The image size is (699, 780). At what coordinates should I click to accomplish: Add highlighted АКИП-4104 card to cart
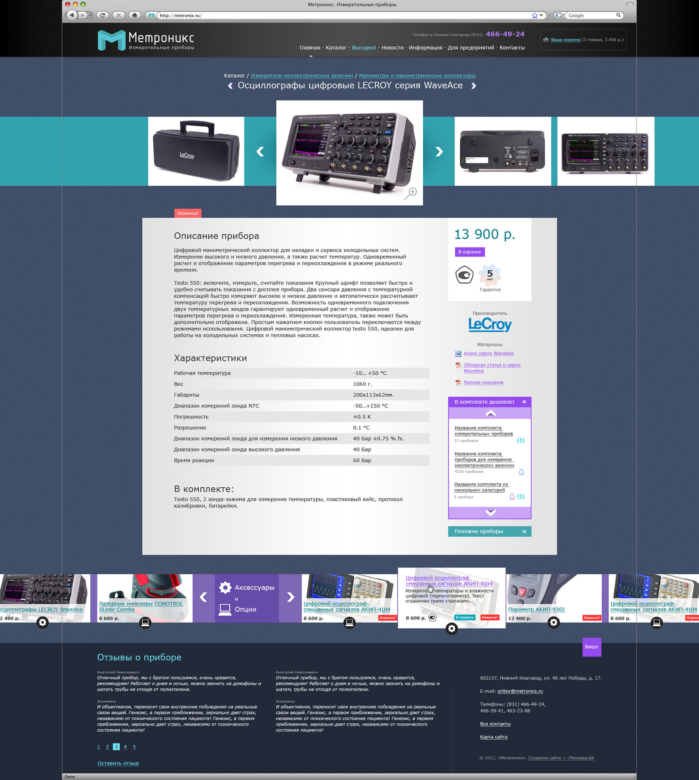coord(465,617)
